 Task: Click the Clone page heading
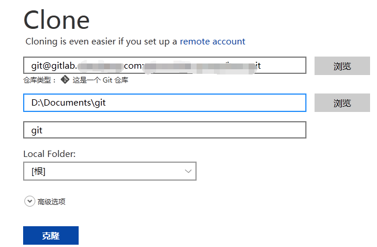[57, 20]
